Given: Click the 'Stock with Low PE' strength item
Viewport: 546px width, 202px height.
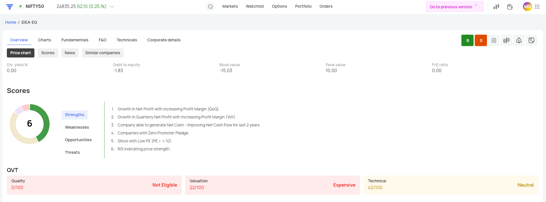Looking at the screenshot, I should coord(145,141).
